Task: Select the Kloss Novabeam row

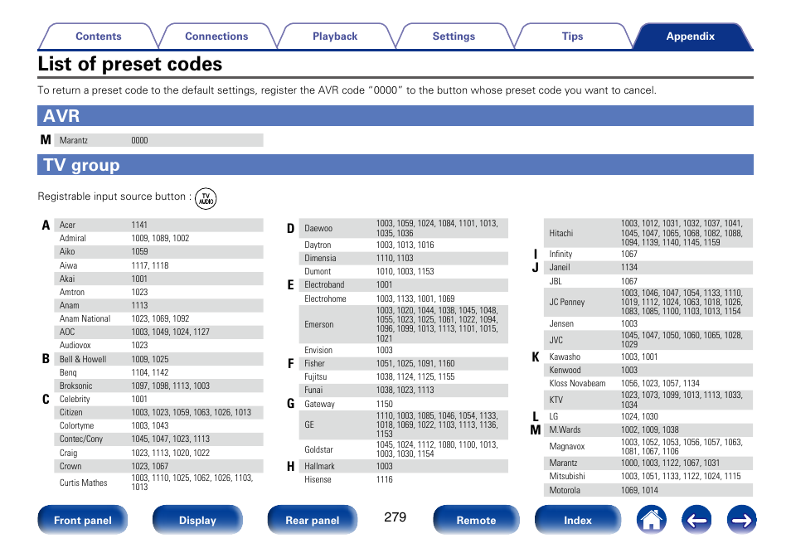Action: [648, 383]
